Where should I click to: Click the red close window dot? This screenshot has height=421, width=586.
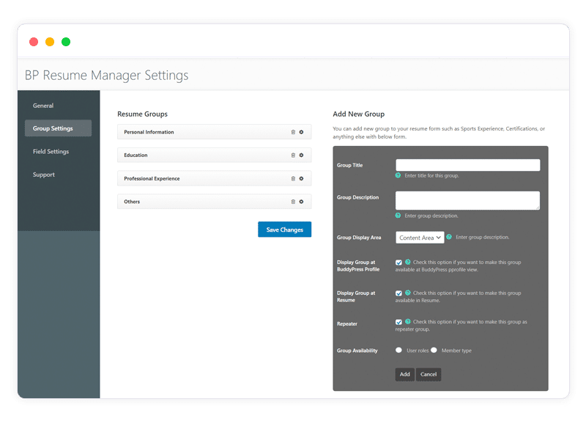(x=34, y=42)
